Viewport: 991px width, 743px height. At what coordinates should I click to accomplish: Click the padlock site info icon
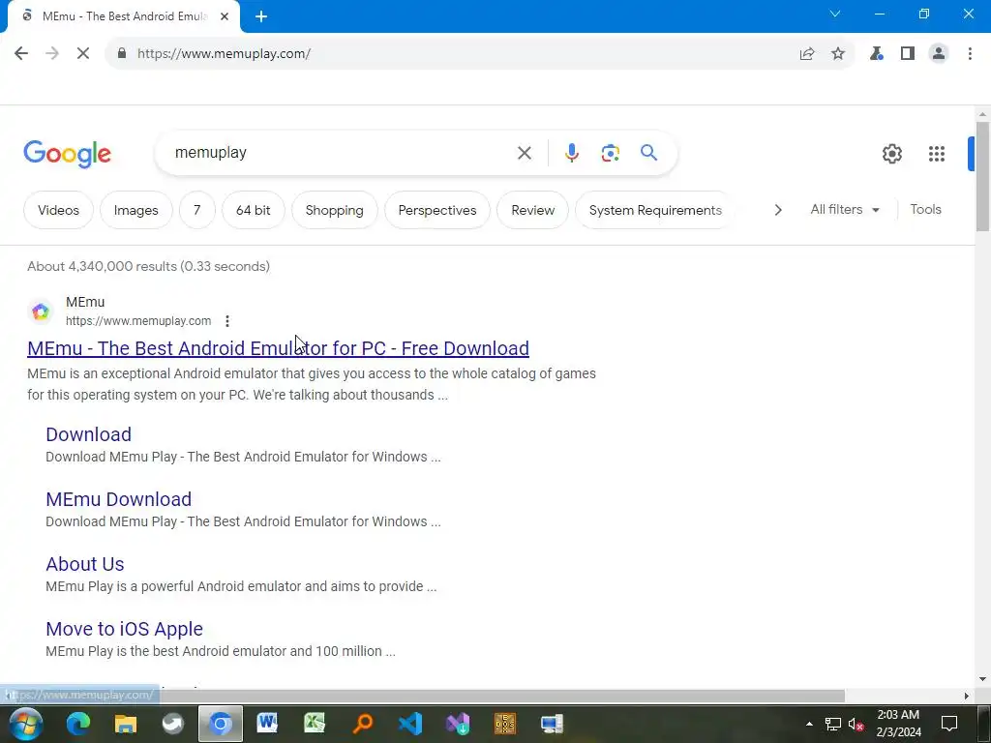(122, 54)
